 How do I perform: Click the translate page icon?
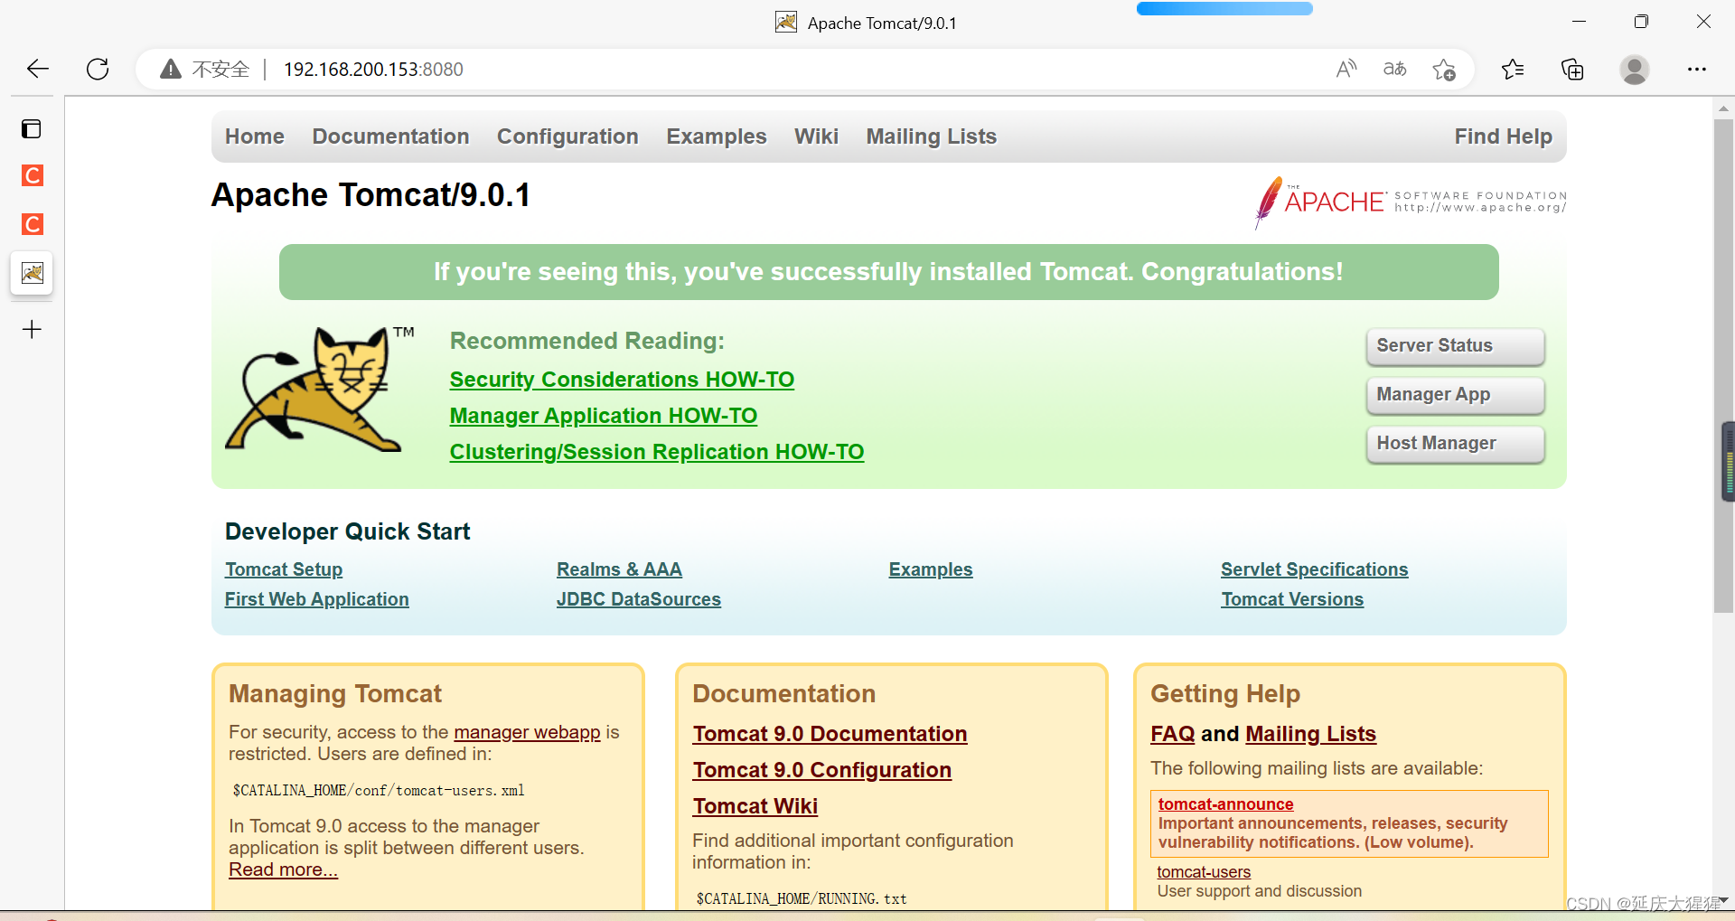click(x=1394, y=69)
